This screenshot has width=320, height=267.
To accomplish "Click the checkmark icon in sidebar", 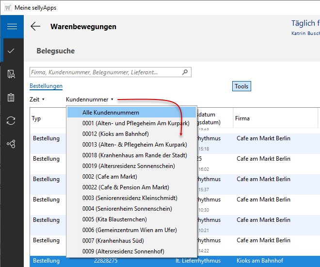I will point(11,50).
